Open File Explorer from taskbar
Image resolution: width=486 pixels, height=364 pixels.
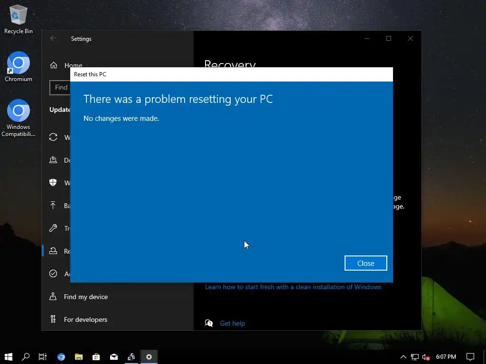point(79,357)
